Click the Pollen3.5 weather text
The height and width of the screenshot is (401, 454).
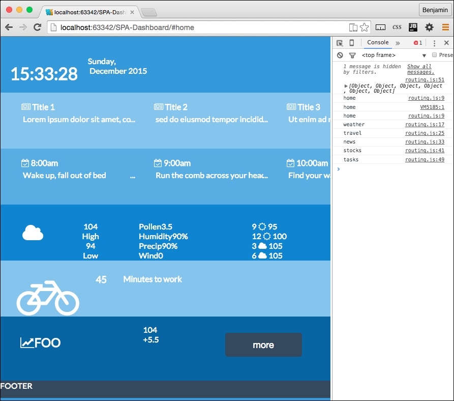coord(156,226)
